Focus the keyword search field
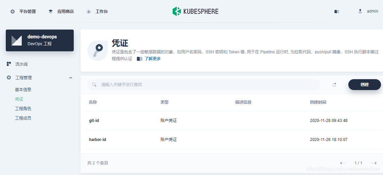The image size is (383, 175). [x=204, y=85]
